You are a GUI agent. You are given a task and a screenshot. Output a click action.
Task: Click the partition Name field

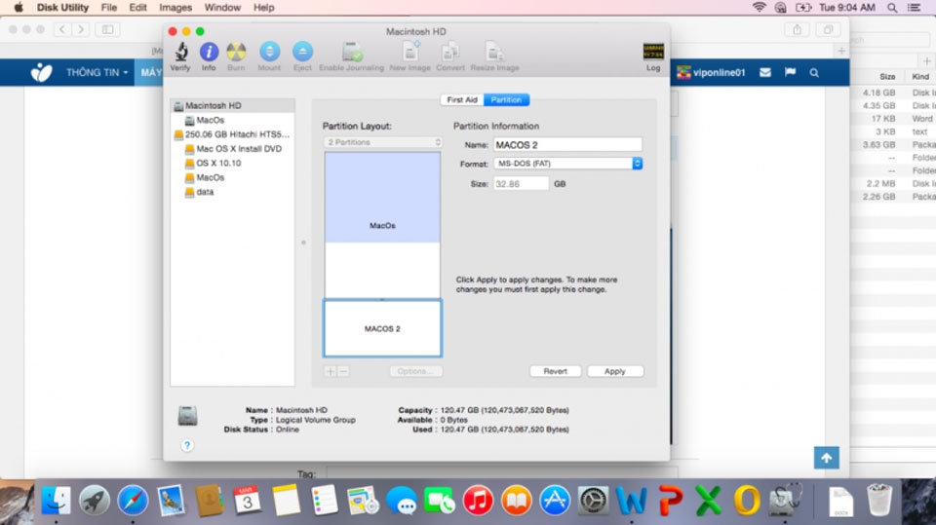tap(567, 145)
